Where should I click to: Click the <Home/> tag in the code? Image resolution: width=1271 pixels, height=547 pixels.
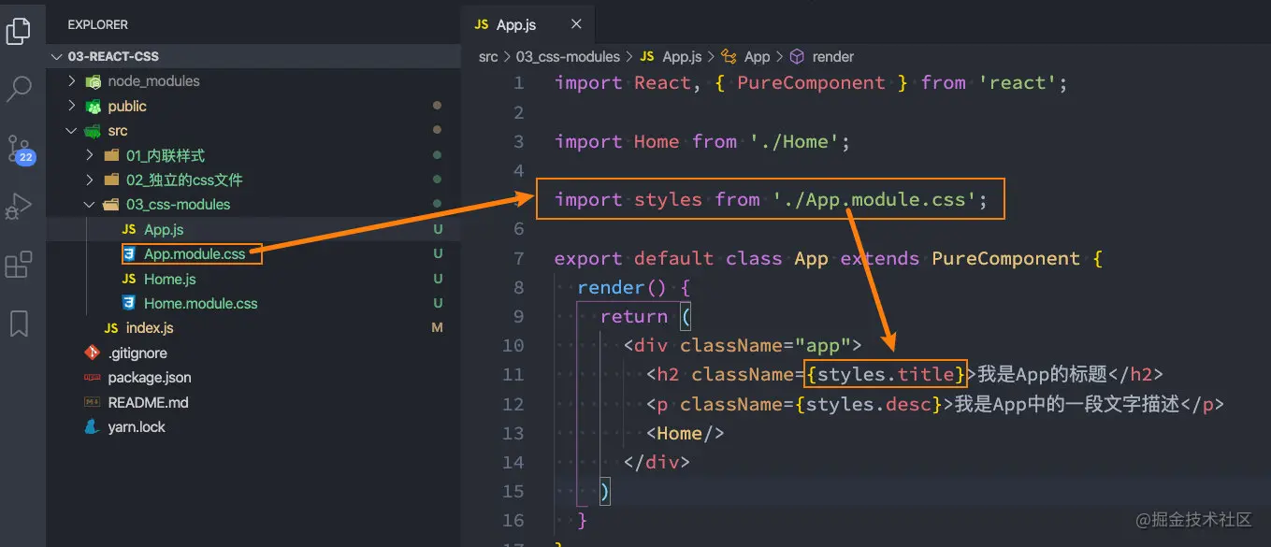click(x=686, y=433)
